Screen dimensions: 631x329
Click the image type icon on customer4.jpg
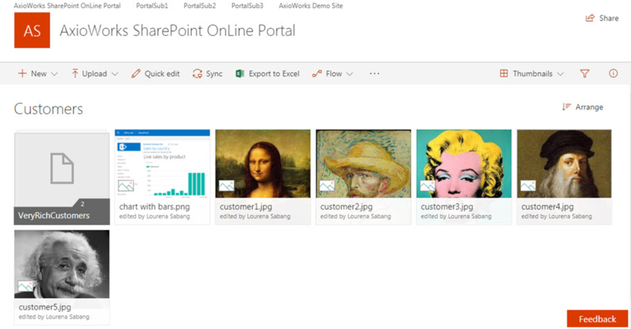(528, 186)
